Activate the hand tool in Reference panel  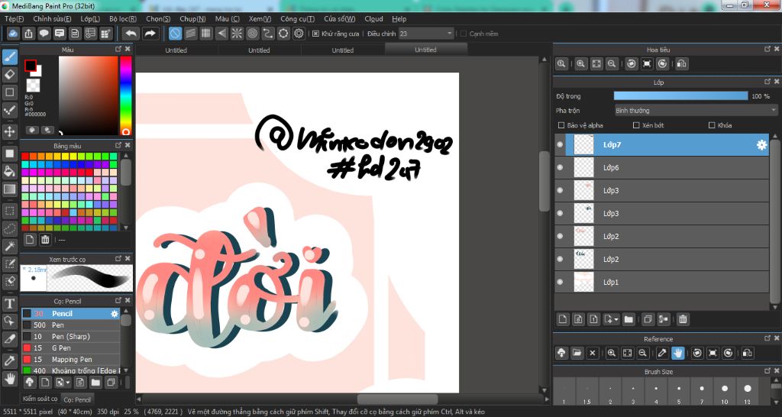coord(677,353)
